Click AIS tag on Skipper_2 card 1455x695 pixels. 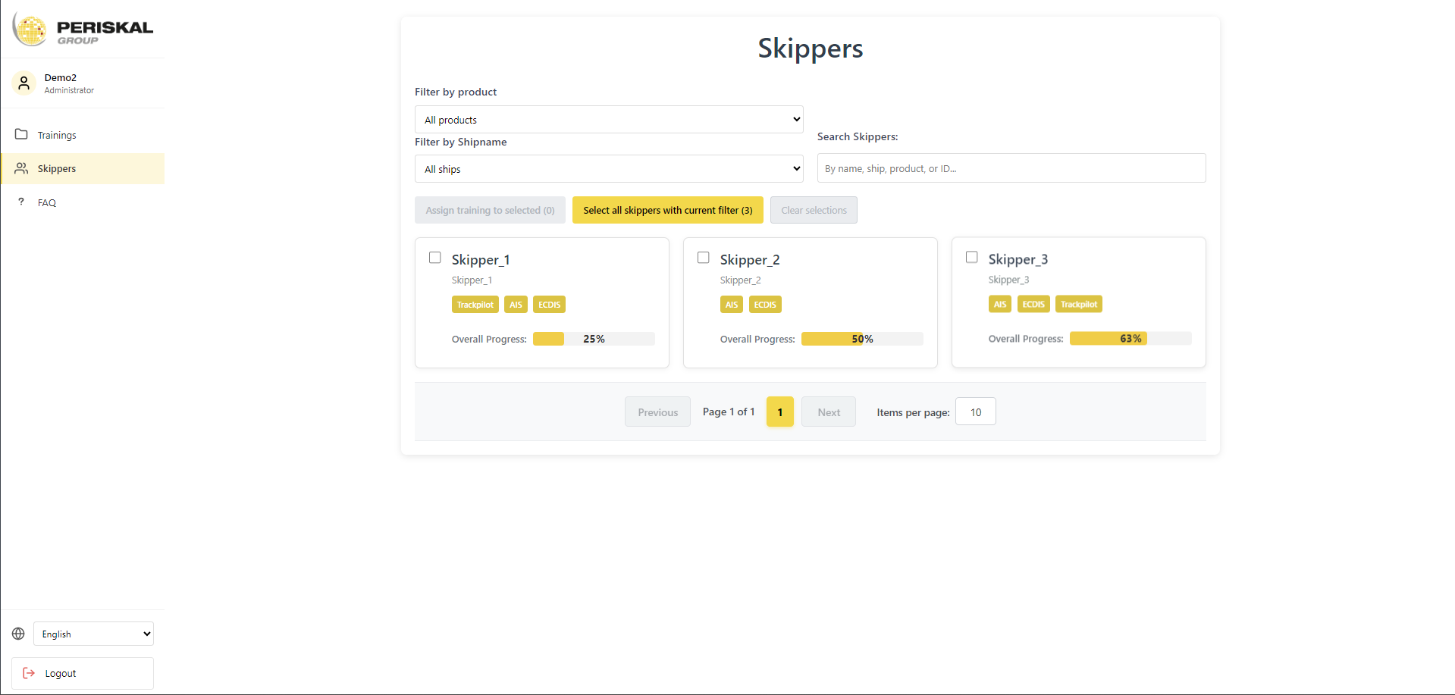(732, 305)
